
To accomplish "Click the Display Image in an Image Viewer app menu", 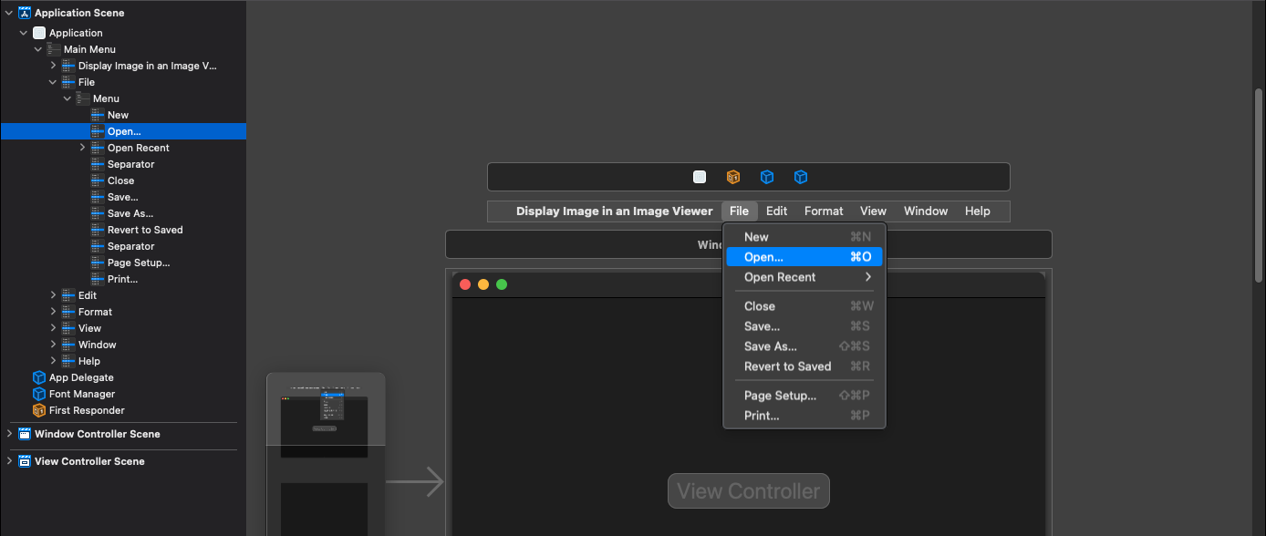I will pyautogui.click(x=615, y=211).
